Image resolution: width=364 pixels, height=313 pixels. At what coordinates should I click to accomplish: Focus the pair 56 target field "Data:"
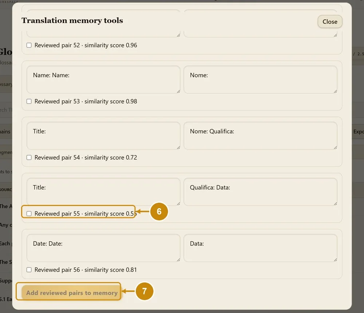pos(261,248)
